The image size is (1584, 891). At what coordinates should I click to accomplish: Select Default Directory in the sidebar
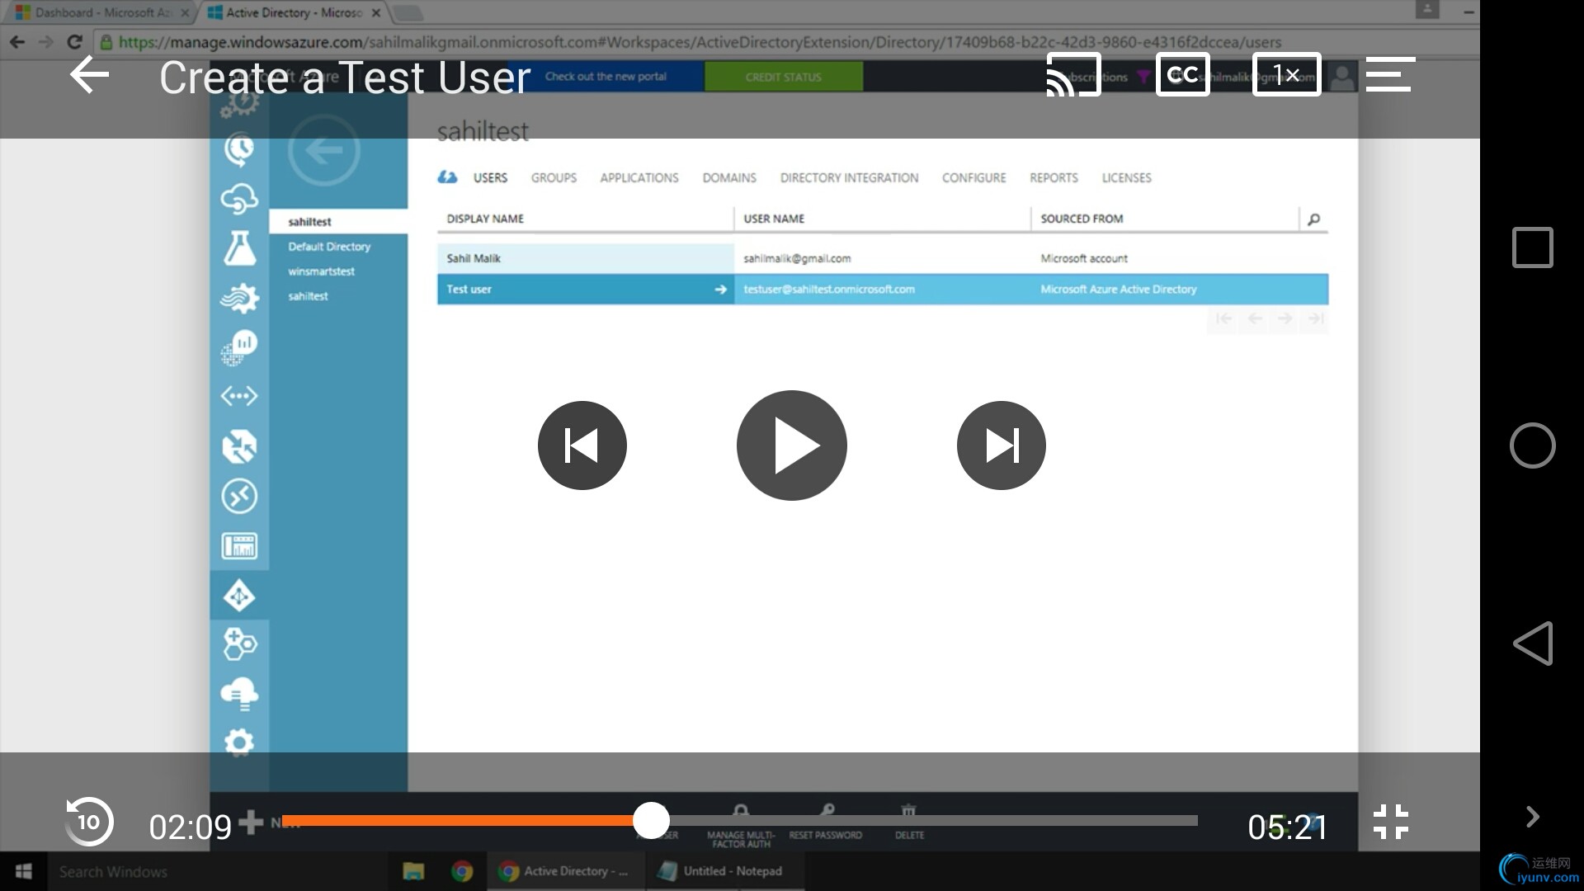pyautogui.click(x=329, y=247)
